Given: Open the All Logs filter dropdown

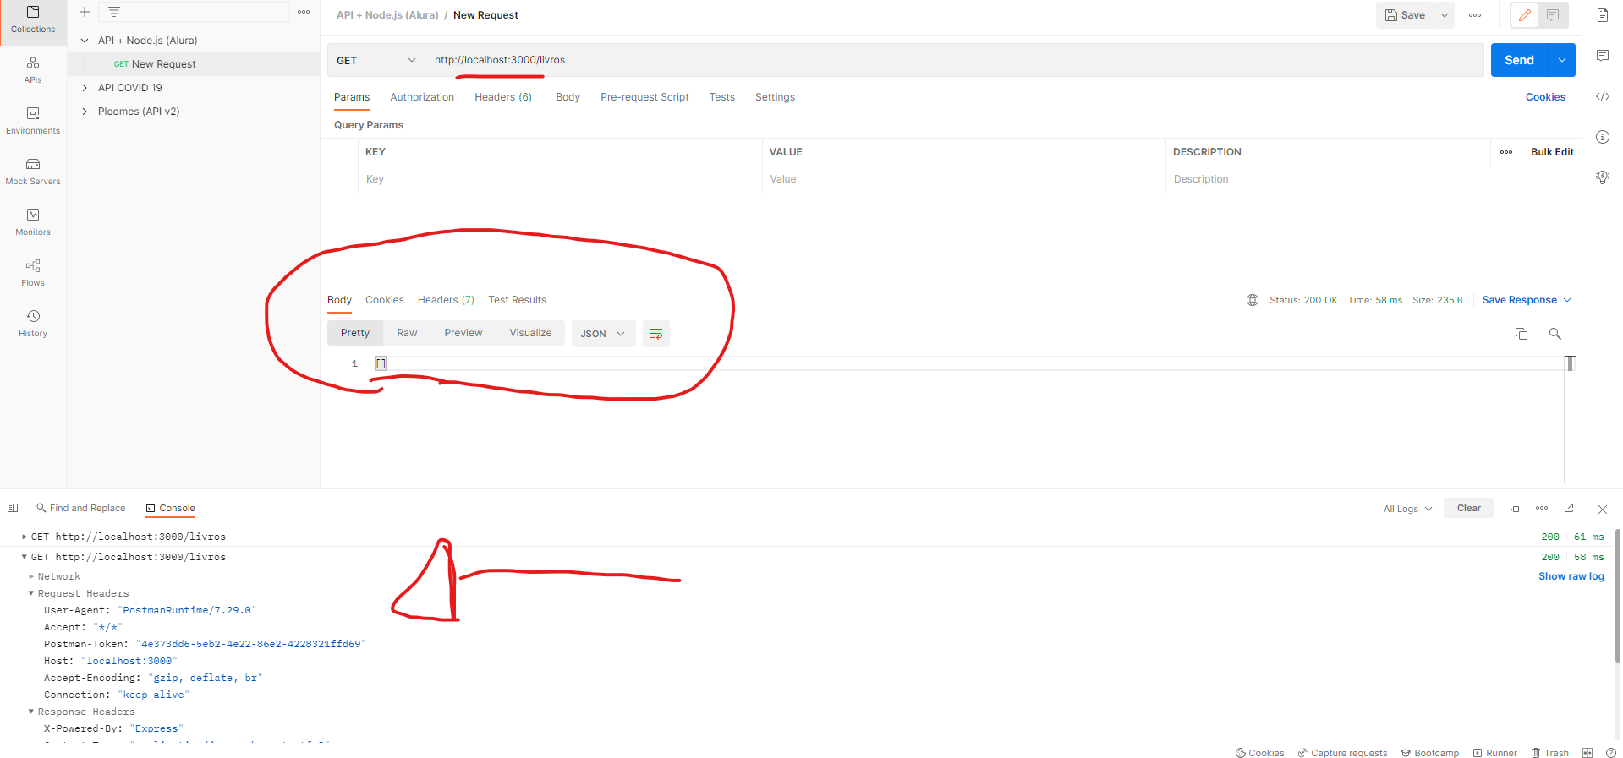Looking at the screenshot, I should click(1408, 509).
